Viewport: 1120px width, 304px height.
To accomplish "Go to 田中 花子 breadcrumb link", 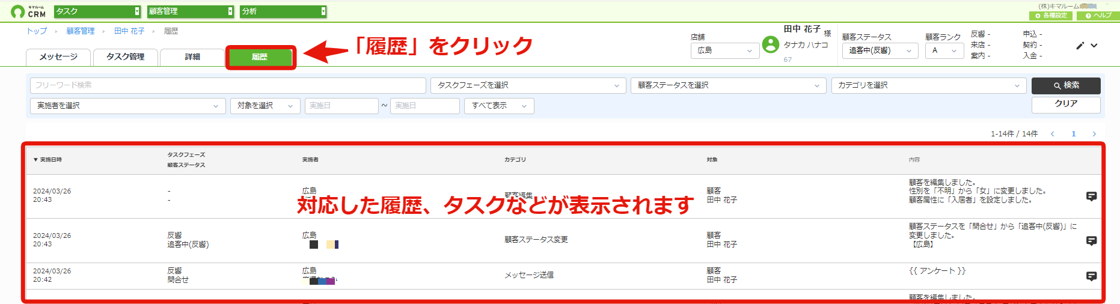I will pyautogui.click(x=129, y=31).
